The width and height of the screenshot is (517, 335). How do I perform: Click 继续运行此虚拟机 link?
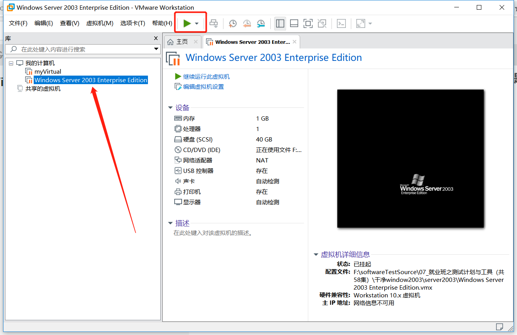pos(206,77)
